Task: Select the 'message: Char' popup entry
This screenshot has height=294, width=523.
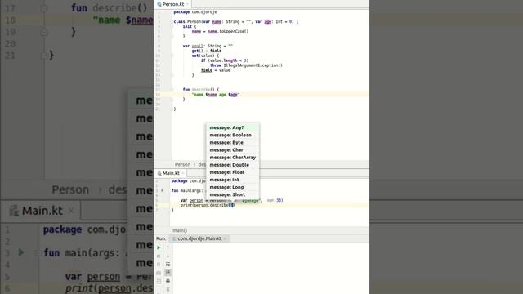Action: pyautogui.click(x=232, y=149)
